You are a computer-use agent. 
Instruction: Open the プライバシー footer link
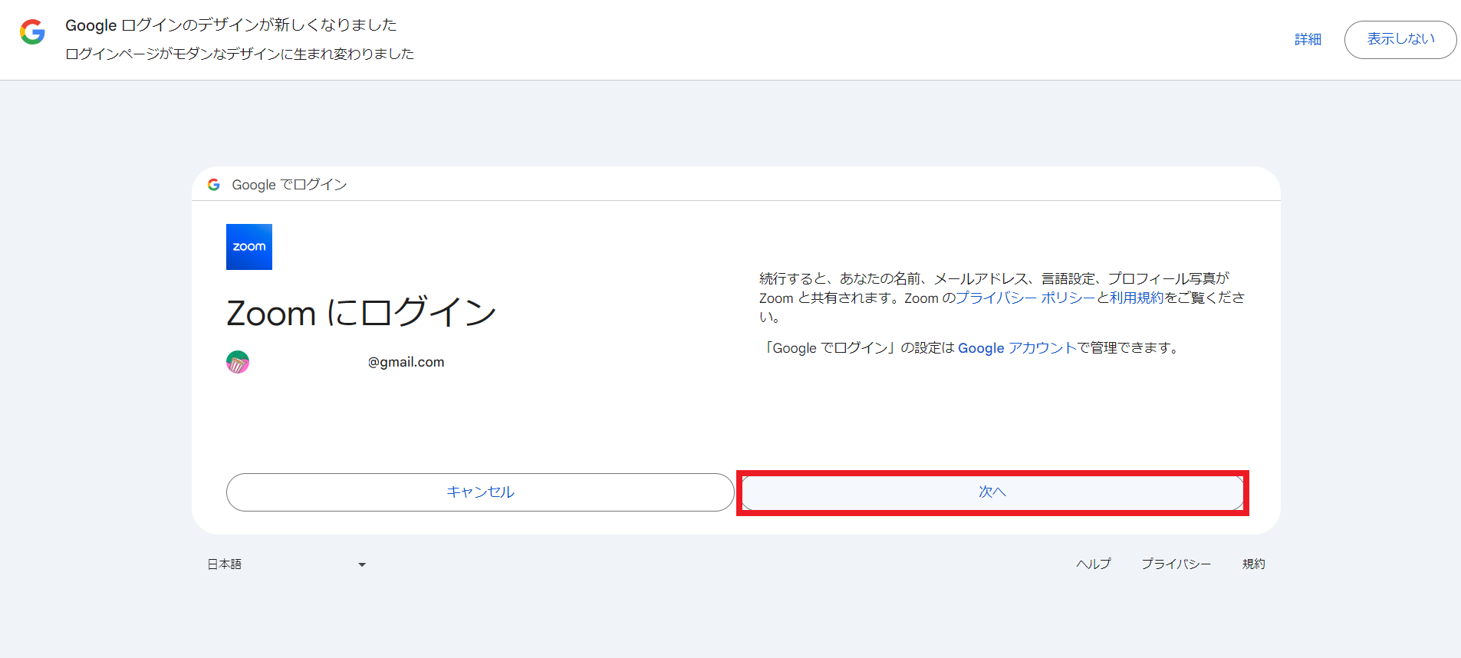point(1176,564)
